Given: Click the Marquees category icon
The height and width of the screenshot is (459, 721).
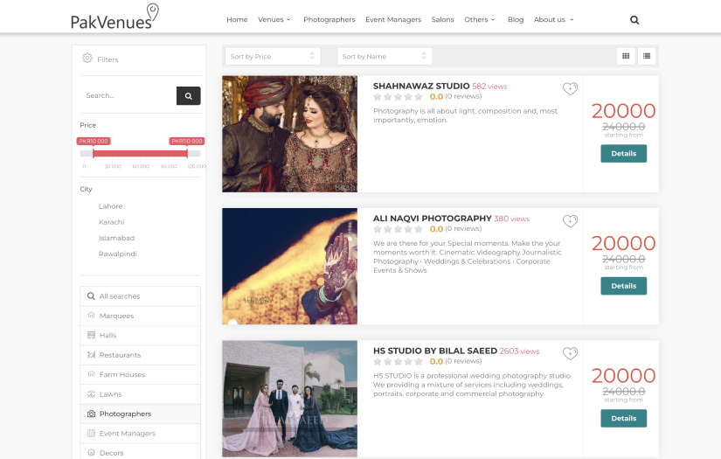Looking at the screenshot, I should pos(91,315).
